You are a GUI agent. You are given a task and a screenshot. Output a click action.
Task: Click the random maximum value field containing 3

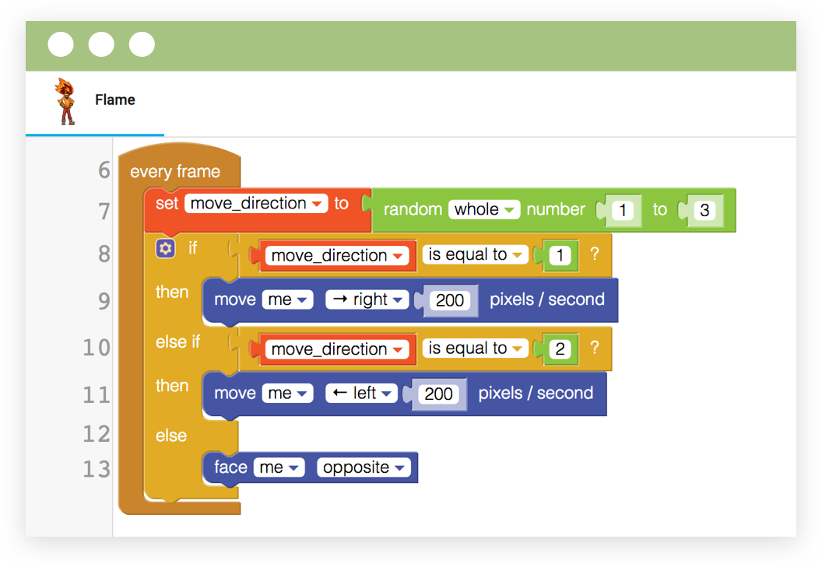[x=704, y=210]
